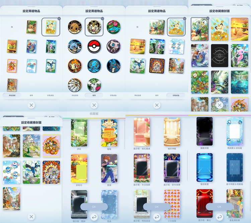This screenshot has height=223, width=251.
Task: Select the Meowth card sleeve
Action: click(x=51, y=27)
